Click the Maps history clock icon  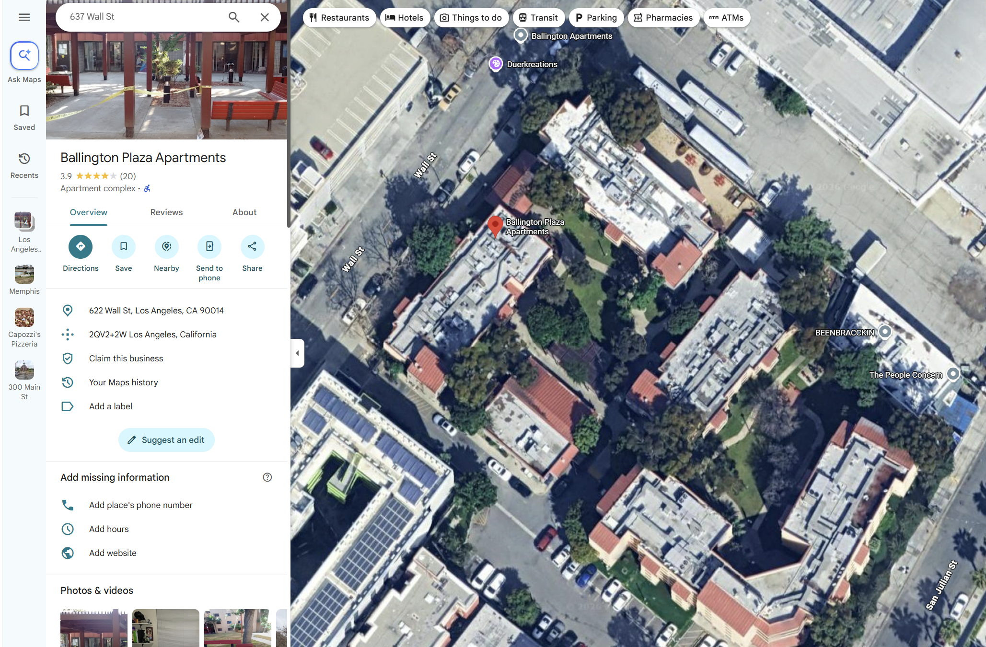click(68, 382)
